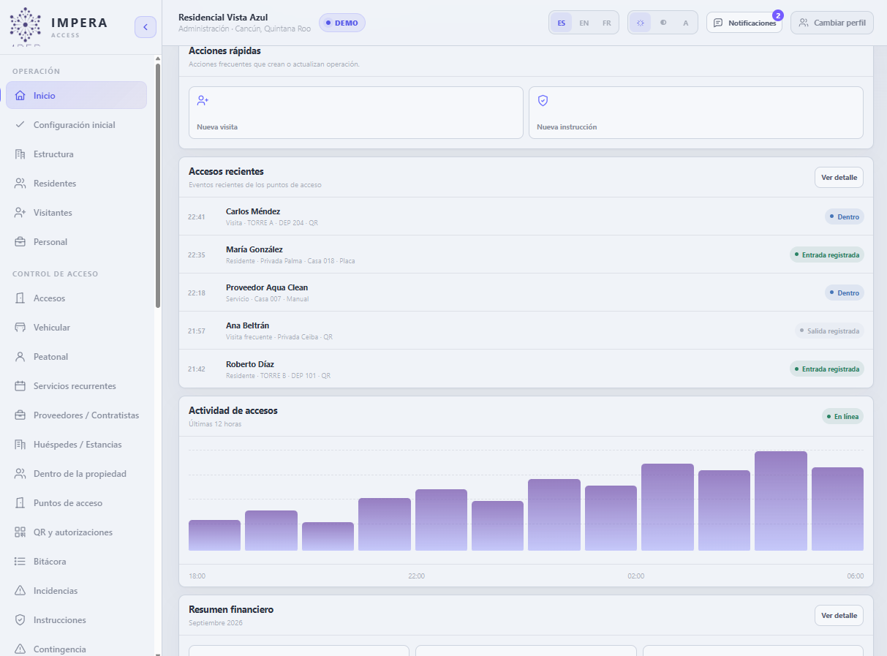Click the Vehicular car icon
The image size is (887, 656).
(20, 328)
